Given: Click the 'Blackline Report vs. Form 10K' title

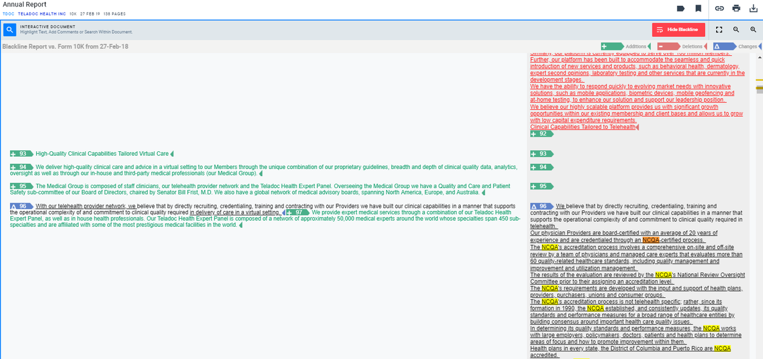Looking at the screenshot, I should [65, 46].
